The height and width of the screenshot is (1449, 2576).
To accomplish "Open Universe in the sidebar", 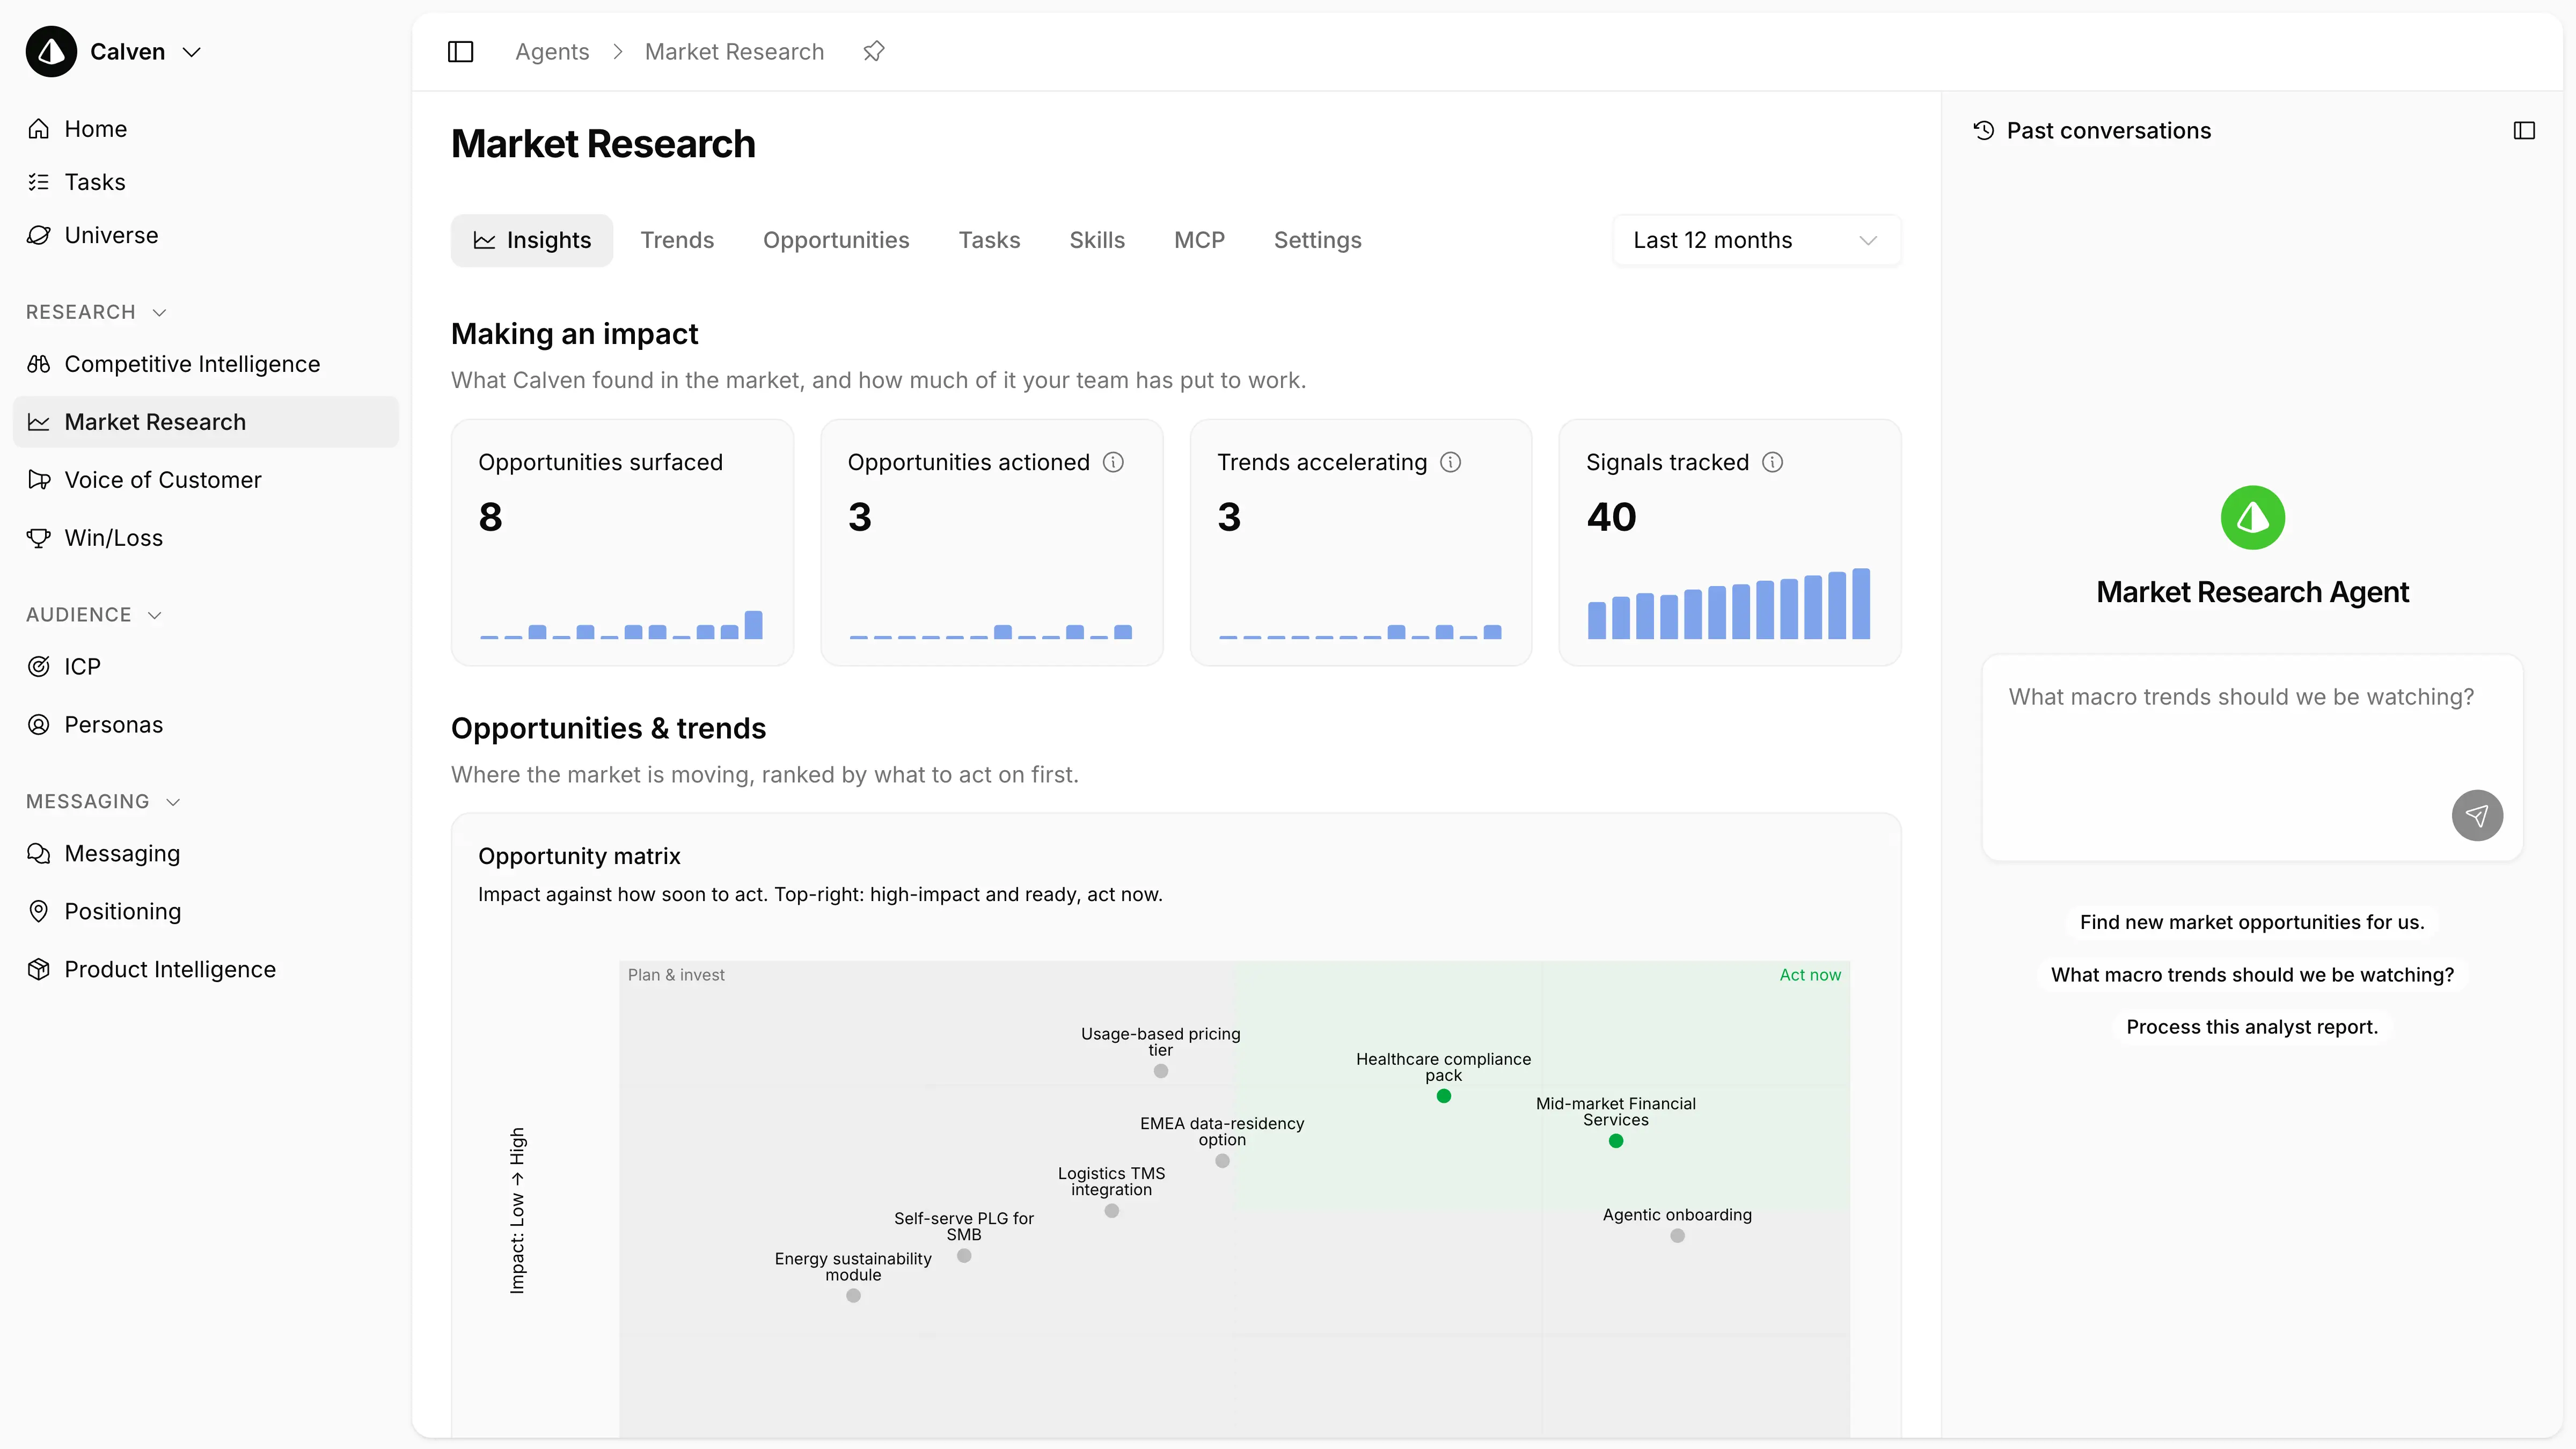I will [205, 235].
